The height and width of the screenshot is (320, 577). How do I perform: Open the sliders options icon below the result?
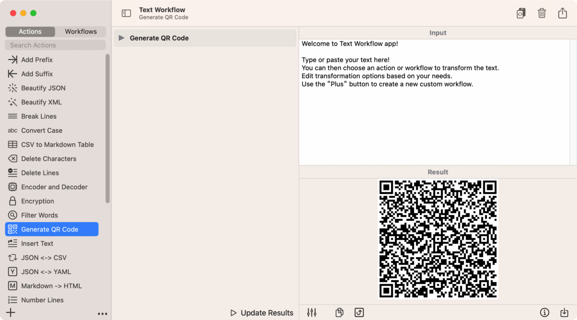point(312,312)
